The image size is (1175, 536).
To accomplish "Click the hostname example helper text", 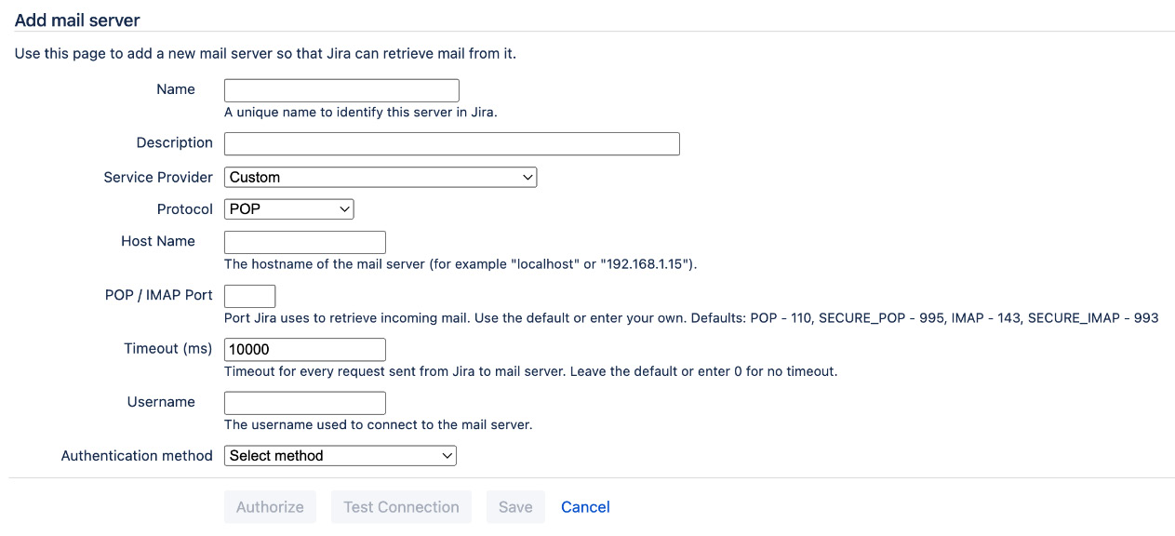I will [461, 263].
